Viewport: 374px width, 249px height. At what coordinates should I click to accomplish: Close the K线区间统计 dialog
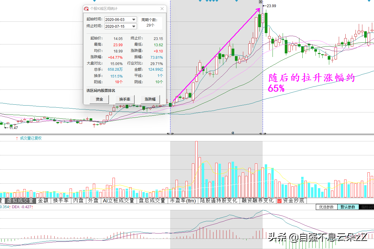(162, 9)
